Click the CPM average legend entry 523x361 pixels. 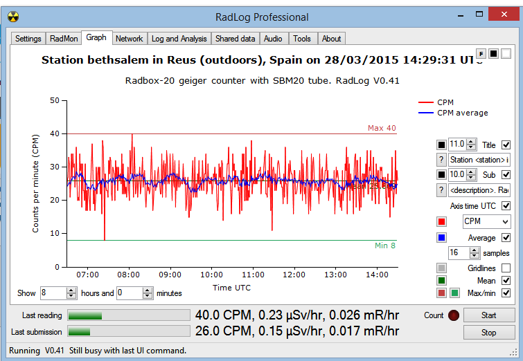pyautogui.click(x=453, y=113)
